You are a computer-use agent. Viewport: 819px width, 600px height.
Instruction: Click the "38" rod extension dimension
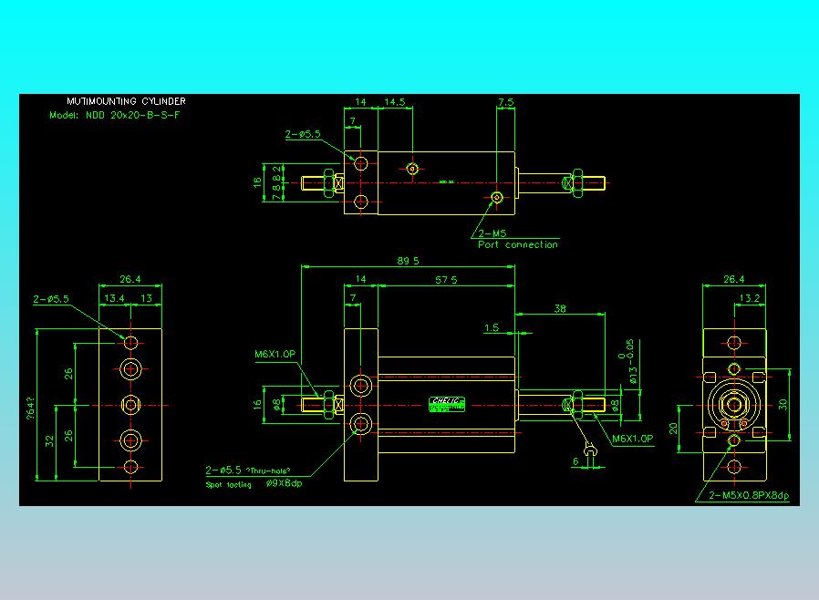tap(560, 308)
